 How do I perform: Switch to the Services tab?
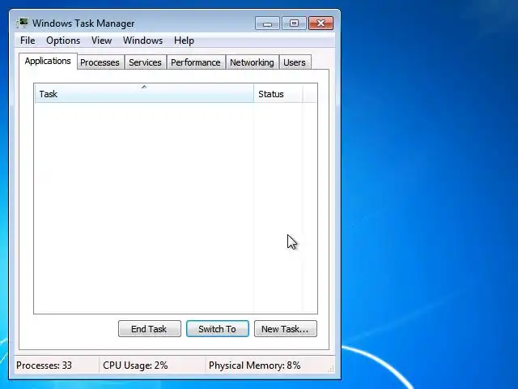[145, 62]
